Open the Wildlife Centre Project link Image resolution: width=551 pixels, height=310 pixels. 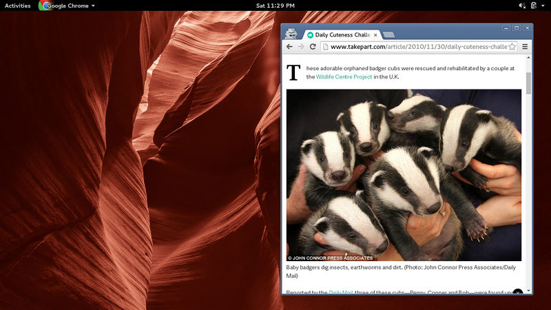tap(344, 77)
